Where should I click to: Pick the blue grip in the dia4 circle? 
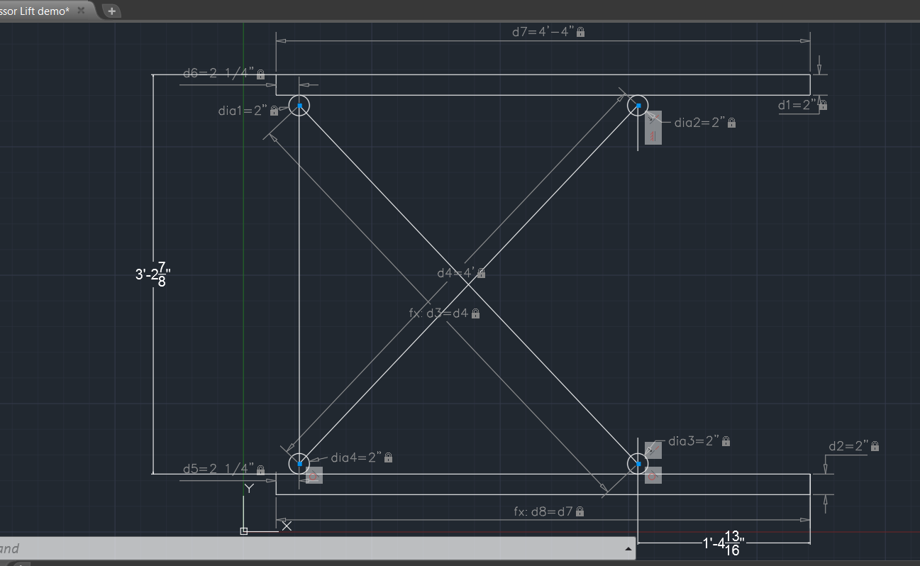[299, 465]
